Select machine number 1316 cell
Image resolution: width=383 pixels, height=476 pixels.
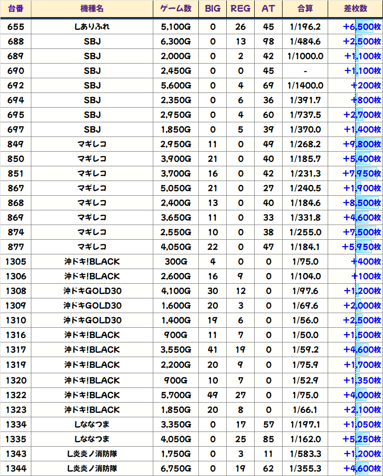pyautogui.click(x=16, y=335)
